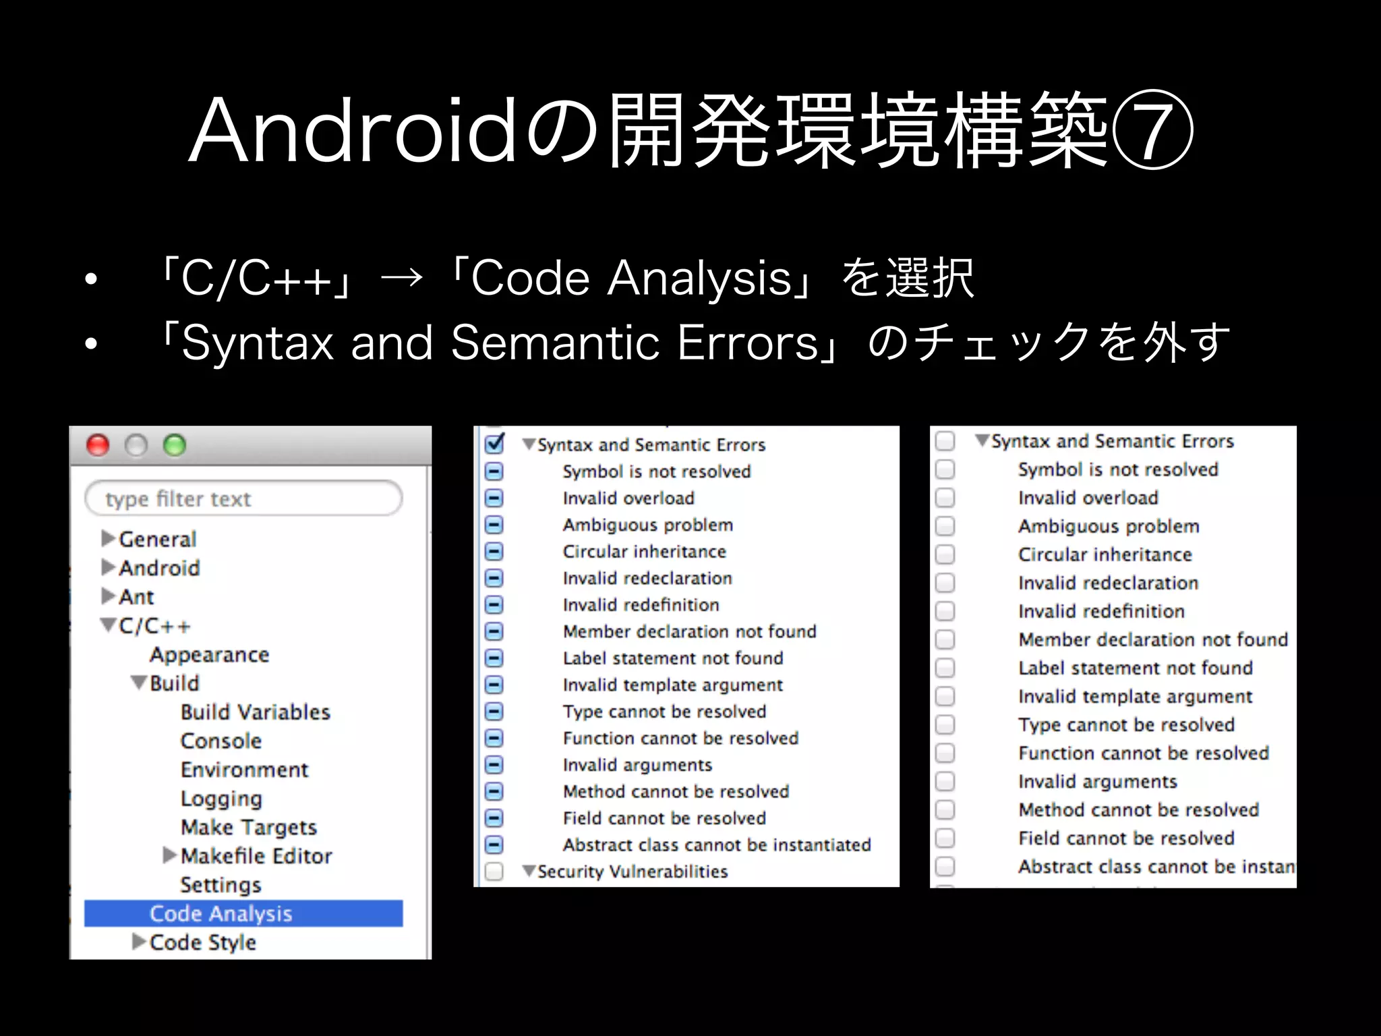Check Invalid redefinition in unchecked list
Viewport: 1381px width, 1036px height.
[x=945, y=611]
